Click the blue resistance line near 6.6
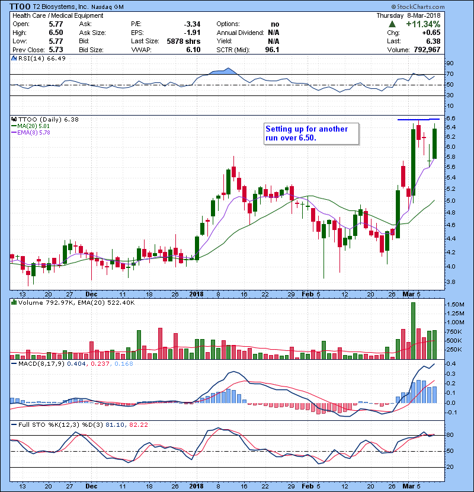474x492 pixels. 418,119
